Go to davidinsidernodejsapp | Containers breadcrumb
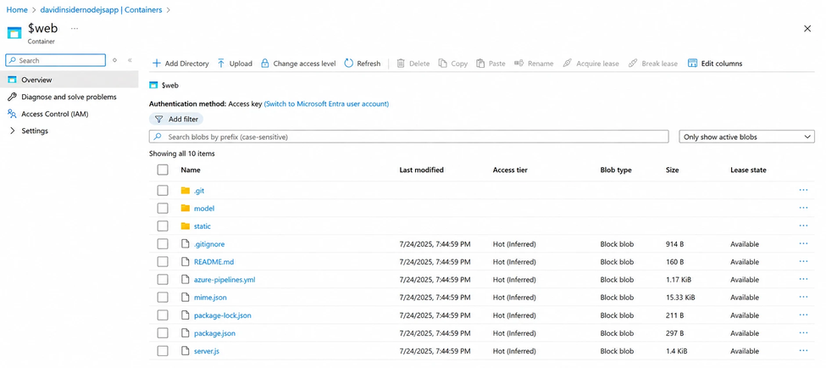This screenshot has width=826, height=368. click(x=101, y=9)
